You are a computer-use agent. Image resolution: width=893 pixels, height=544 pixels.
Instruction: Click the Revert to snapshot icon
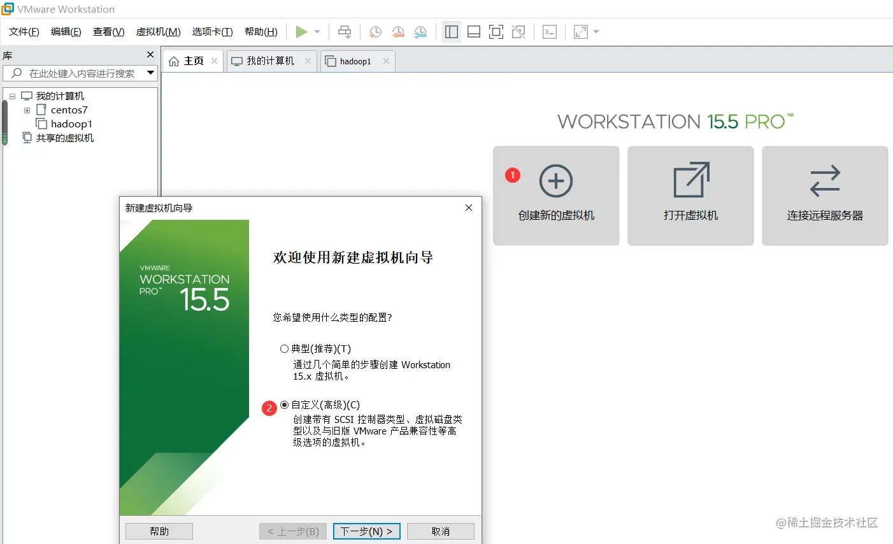click(398, 32)
